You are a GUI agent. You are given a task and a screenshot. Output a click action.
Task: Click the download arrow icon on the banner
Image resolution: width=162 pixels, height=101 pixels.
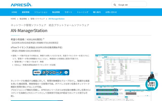[x=66, y=72]
